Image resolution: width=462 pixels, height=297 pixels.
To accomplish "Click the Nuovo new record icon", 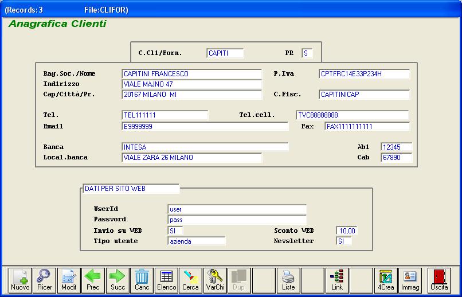I will pyautogui.click(x=20, y=280).
